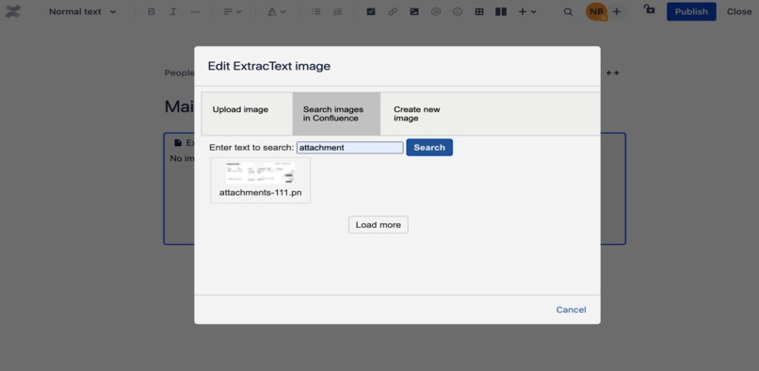Insert an image or file
This screenshot has height=371, width=759.
414,11
